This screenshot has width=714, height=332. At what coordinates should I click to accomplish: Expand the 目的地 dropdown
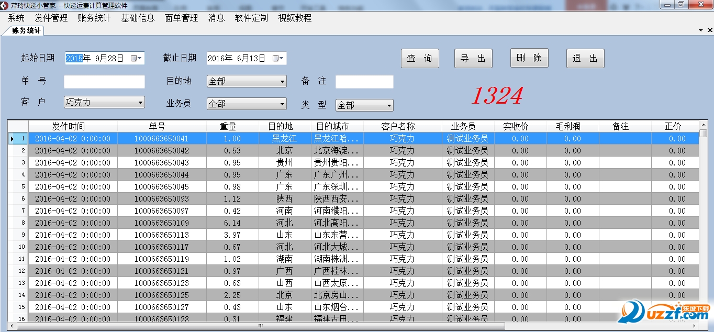point(283,81)
